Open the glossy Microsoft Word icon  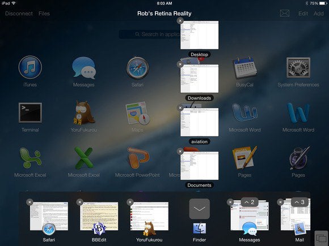(245, 113)
